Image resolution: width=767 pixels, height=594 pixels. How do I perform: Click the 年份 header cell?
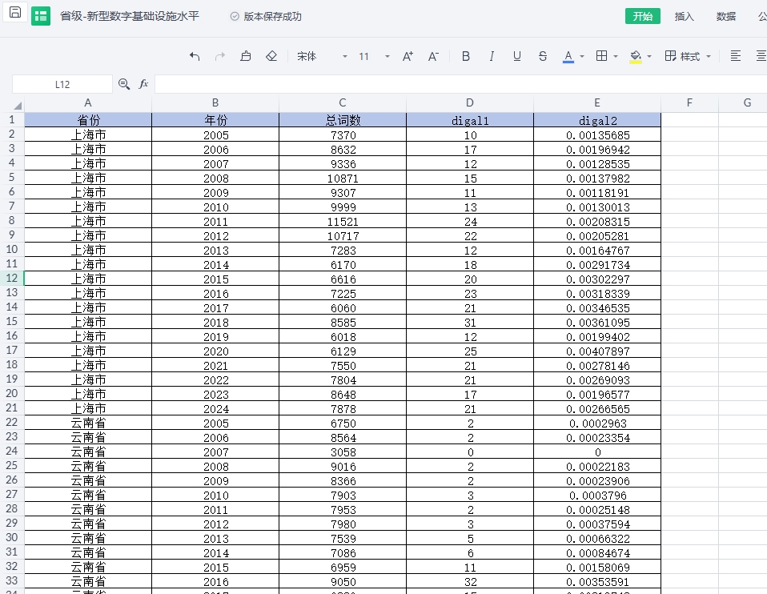[215, 120]
